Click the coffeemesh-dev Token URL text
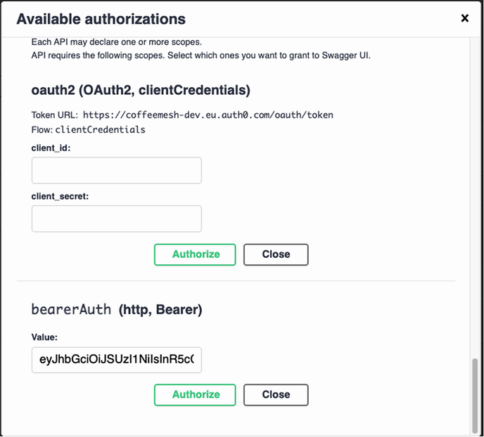The width and height of the screenshot is (484, 437). coord(208,115)
